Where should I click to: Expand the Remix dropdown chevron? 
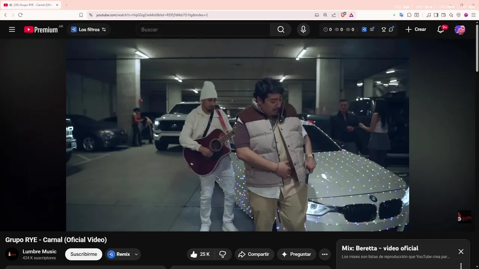click(x=136, y=254)
